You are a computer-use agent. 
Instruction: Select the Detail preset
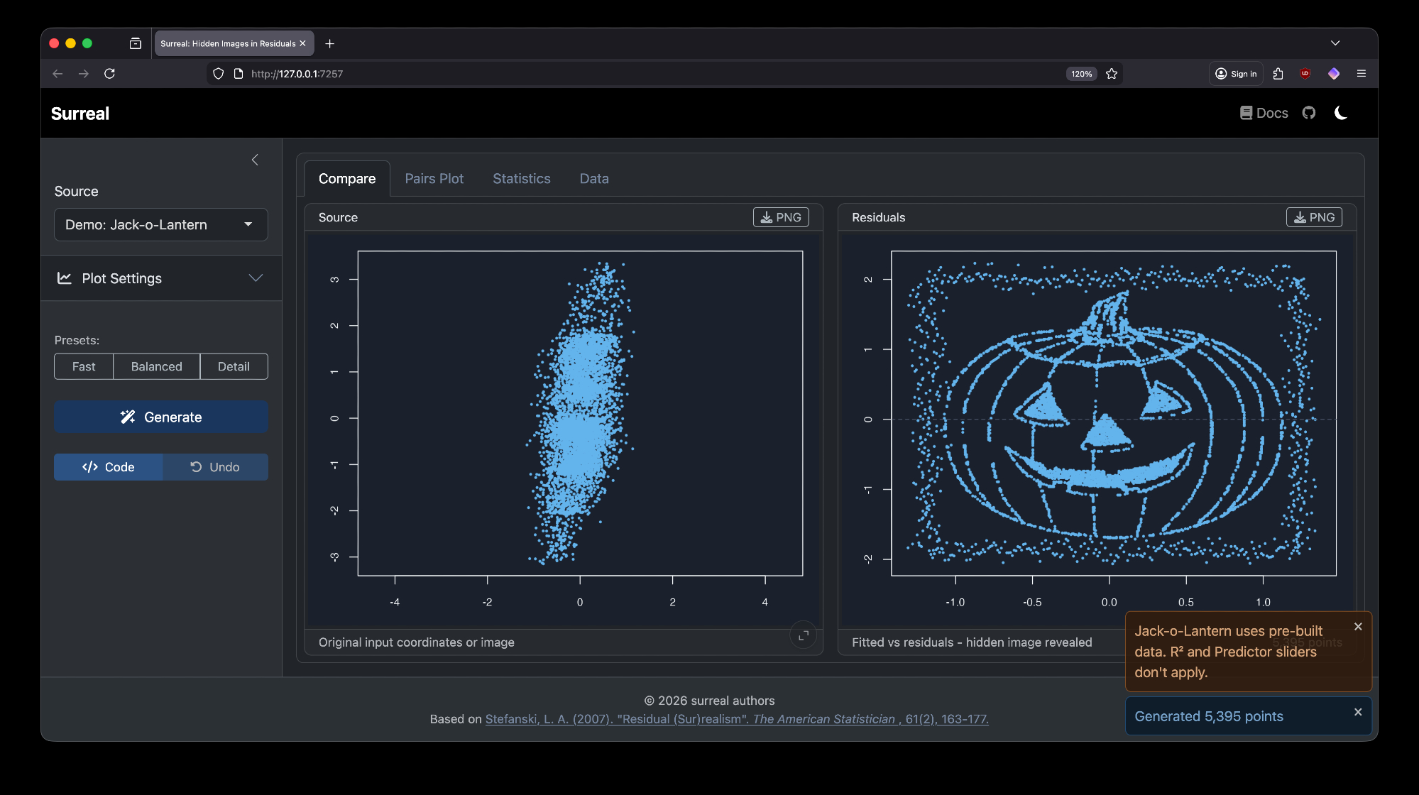(x=234, y=366)
